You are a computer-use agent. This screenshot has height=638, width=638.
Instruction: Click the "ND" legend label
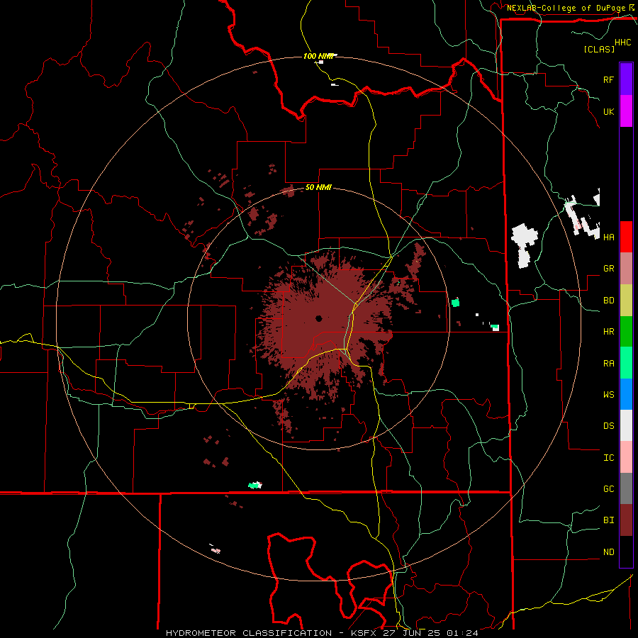(x=608, y=552)
